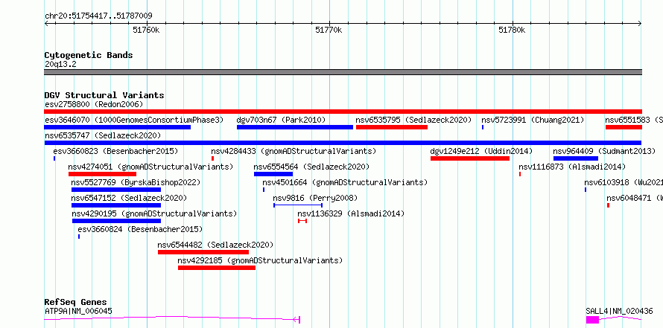Viewport: 663px width, 328px height.
Task: Click the blue bar under nsv6554564
Action: point(273,174)
